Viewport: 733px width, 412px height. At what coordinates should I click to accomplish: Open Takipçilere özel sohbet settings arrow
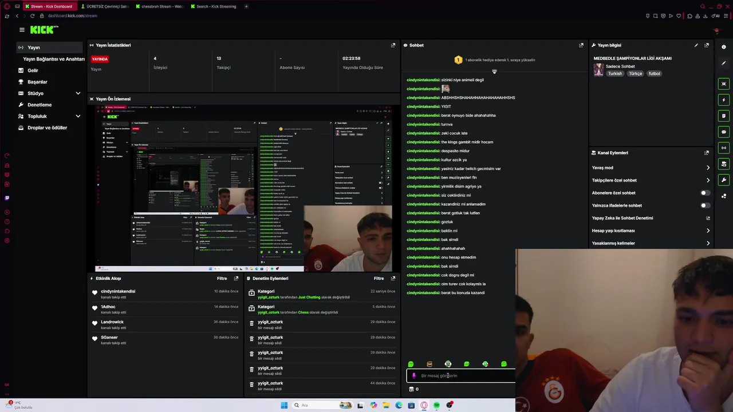click(x=708, y=180)
